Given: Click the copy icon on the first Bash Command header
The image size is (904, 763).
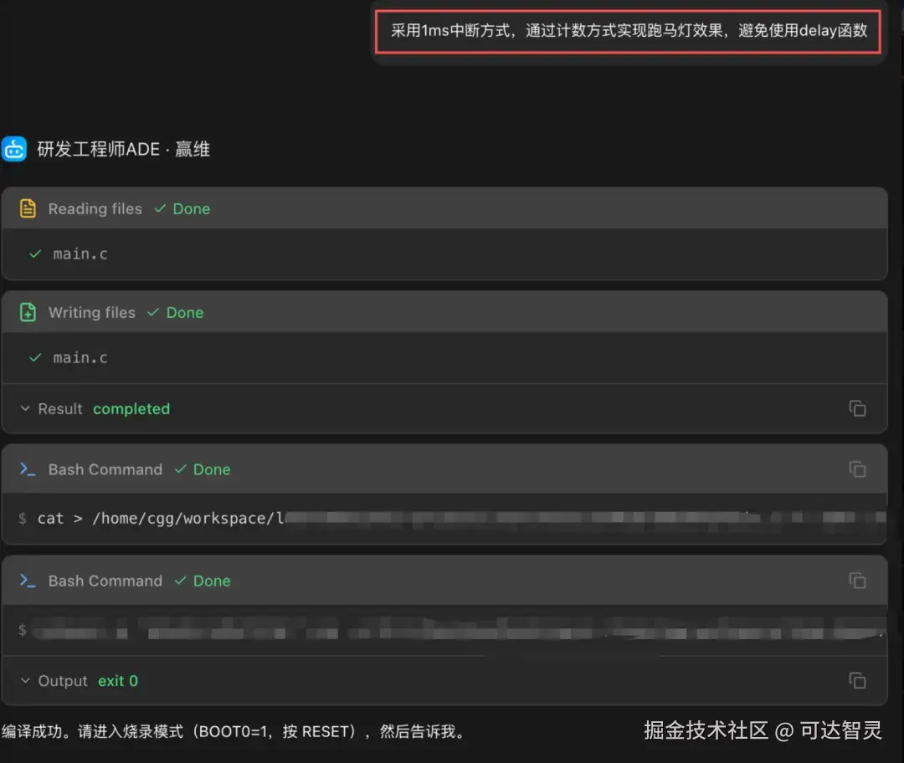Looking at the screenshot, I should click(x=857, y=469).
